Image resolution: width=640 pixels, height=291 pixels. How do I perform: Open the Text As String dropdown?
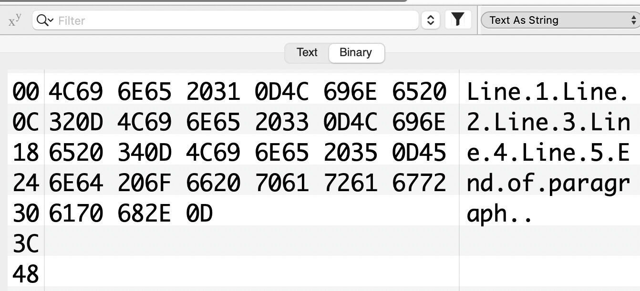coord(559,20)
